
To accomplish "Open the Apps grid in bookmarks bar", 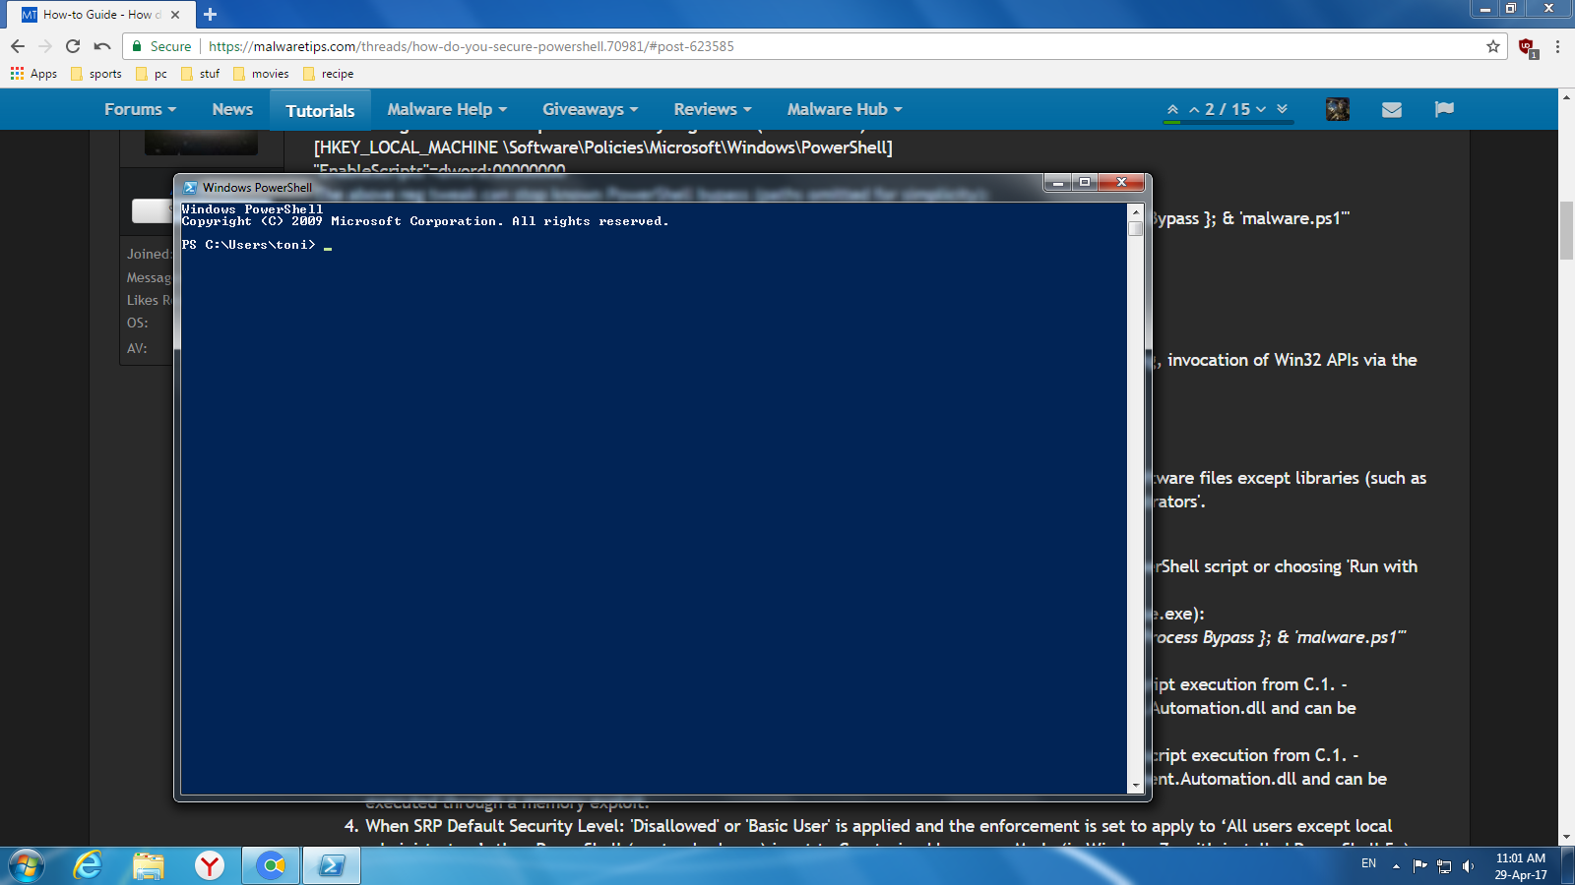I will pyautogui.click(x=33, y=74).
